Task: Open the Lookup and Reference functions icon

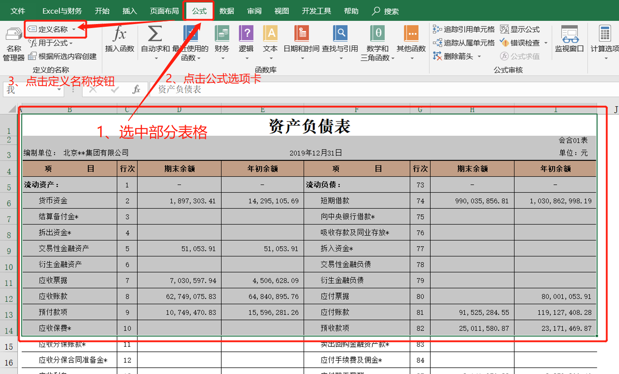Action: 341,34
